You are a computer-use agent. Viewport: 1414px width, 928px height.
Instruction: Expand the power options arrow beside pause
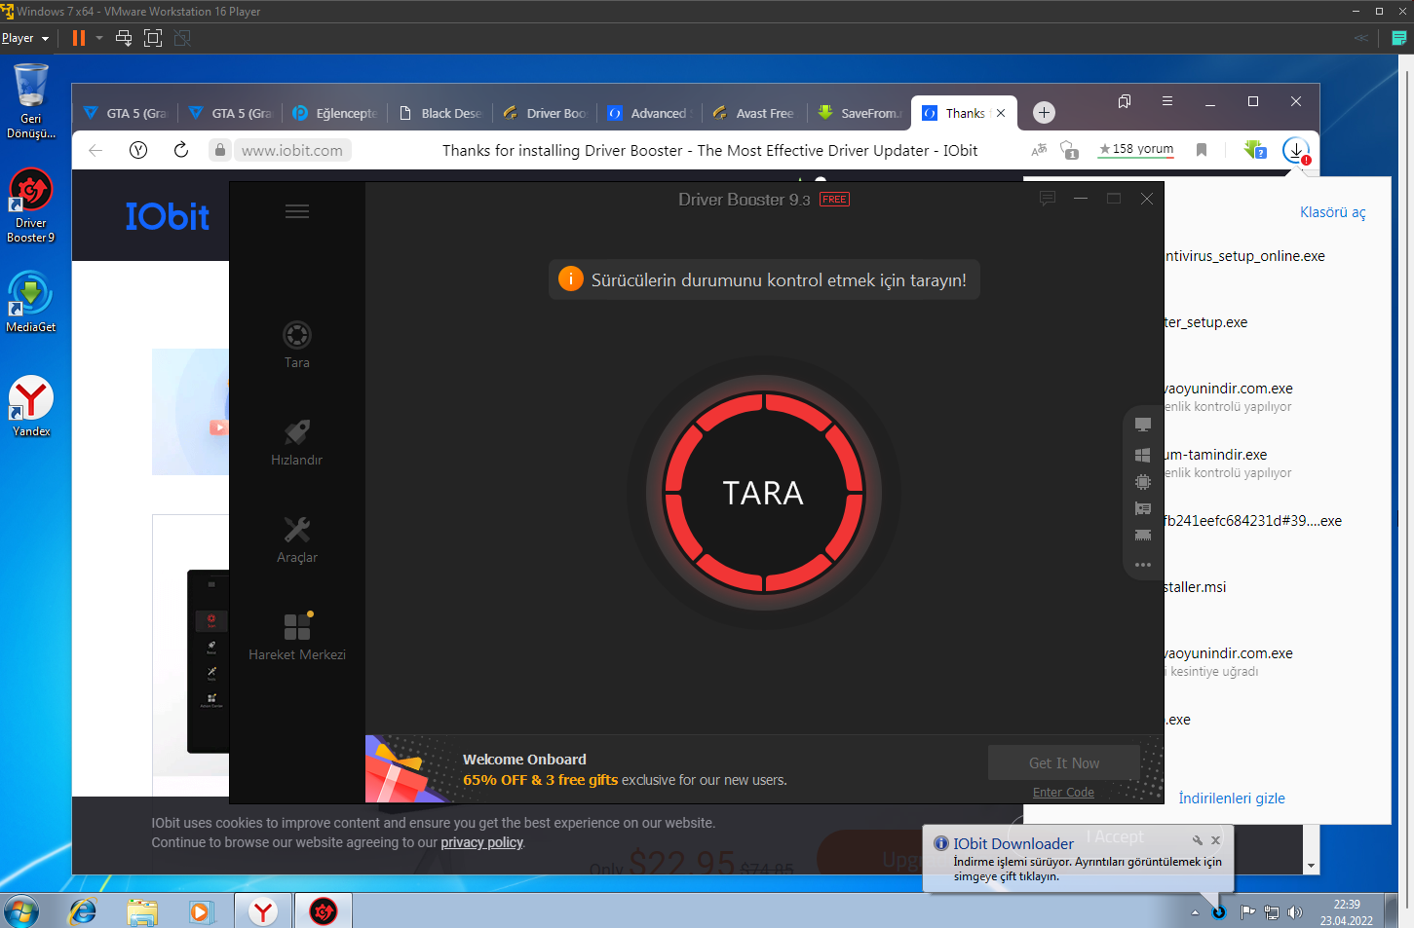pos(99,38)
